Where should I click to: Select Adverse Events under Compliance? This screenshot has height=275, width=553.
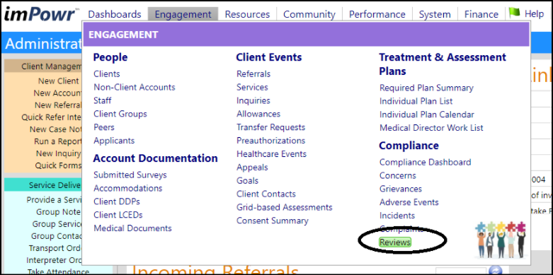(x=409, y=202)
